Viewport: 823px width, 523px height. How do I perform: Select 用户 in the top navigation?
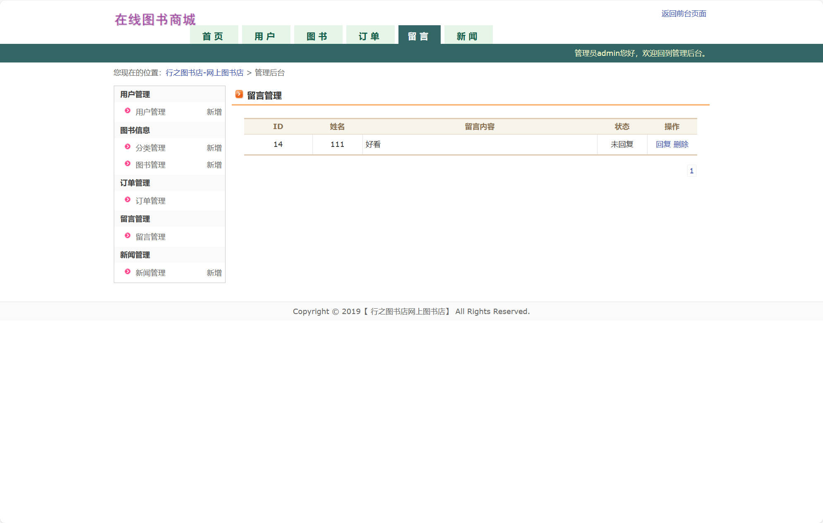[x=266, y=36]
